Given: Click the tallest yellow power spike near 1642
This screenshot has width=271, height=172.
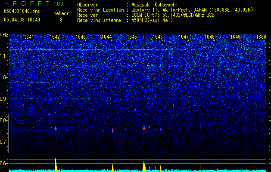Looking at the screenshot, I should pos(55,165).
